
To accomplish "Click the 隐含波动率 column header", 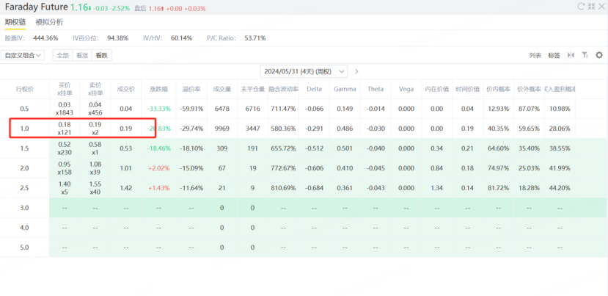I will point(283,89).
